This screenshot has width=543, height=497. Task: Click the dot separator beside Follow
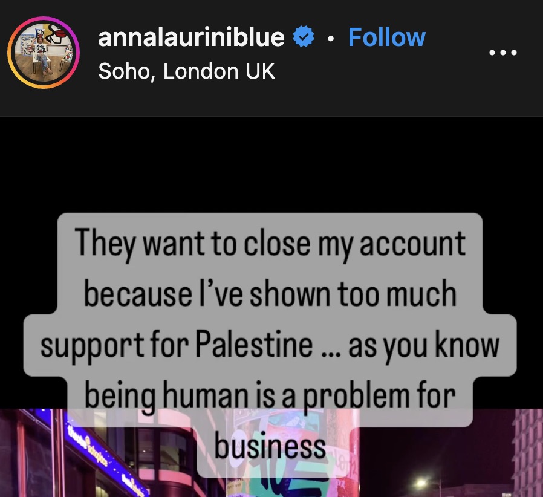tap(331, 39)
